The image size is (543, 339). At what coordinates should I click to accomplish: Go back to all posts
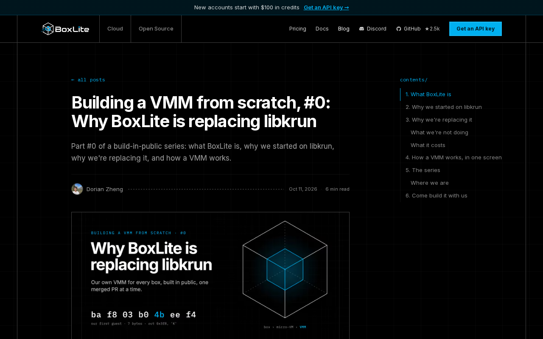[x=88, y=80]
